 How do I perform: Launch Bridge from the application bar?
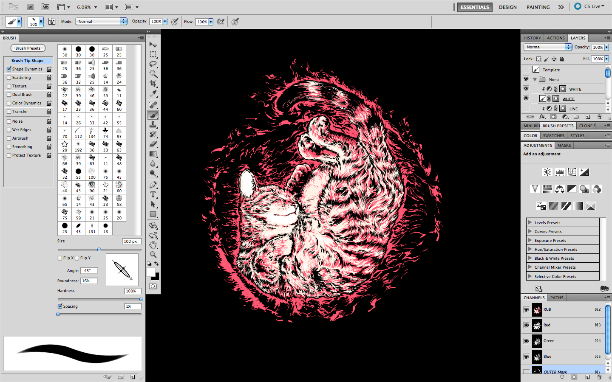pyautogui.click(x=30, y=7)
